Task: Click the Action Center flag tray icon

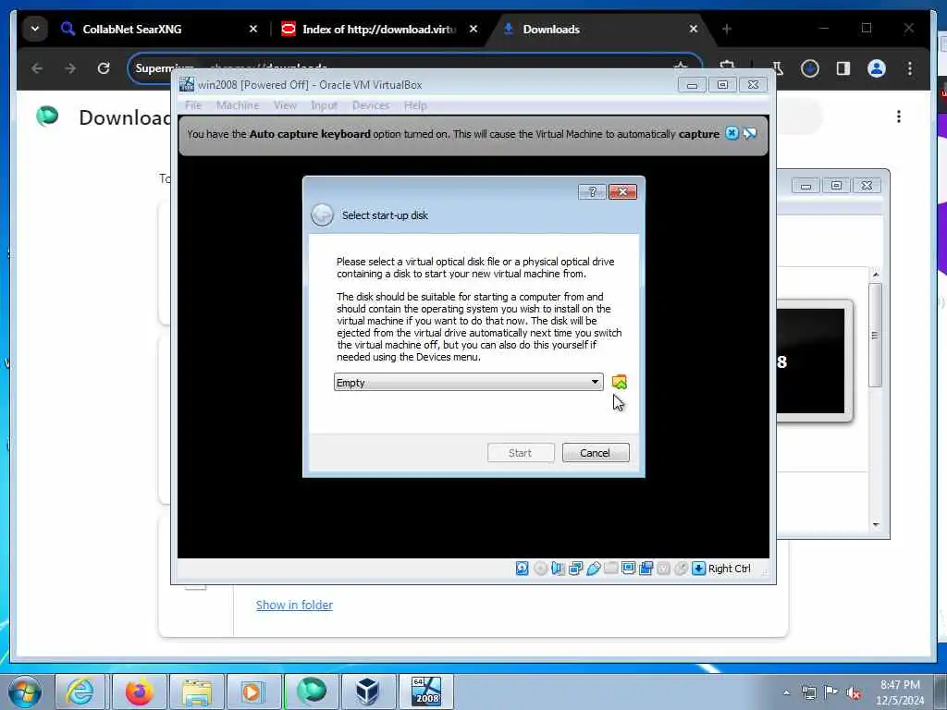Action: coord(831,692)
